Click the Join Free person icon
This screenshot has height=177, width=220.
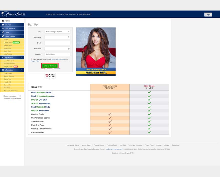(3, 25)
